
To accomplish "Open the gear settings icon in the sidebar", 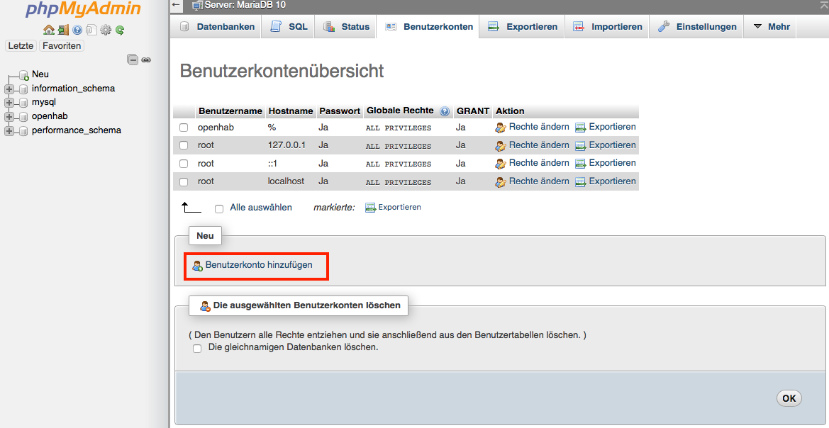I will click(106, 30).
